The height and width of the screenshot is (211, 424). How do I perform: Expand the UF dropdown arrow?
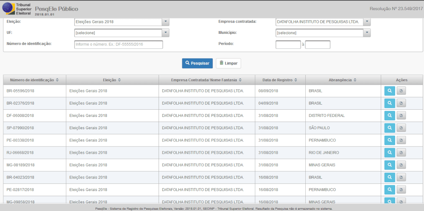[x=165, y=33]
